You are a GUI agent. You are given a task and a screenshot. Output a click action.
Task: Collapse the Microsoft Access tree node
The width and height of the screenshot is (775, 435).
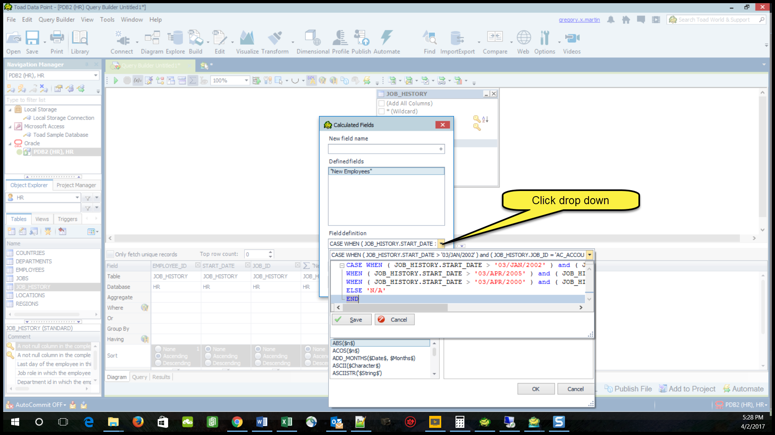pyautogui.click(x=10, y=127)
